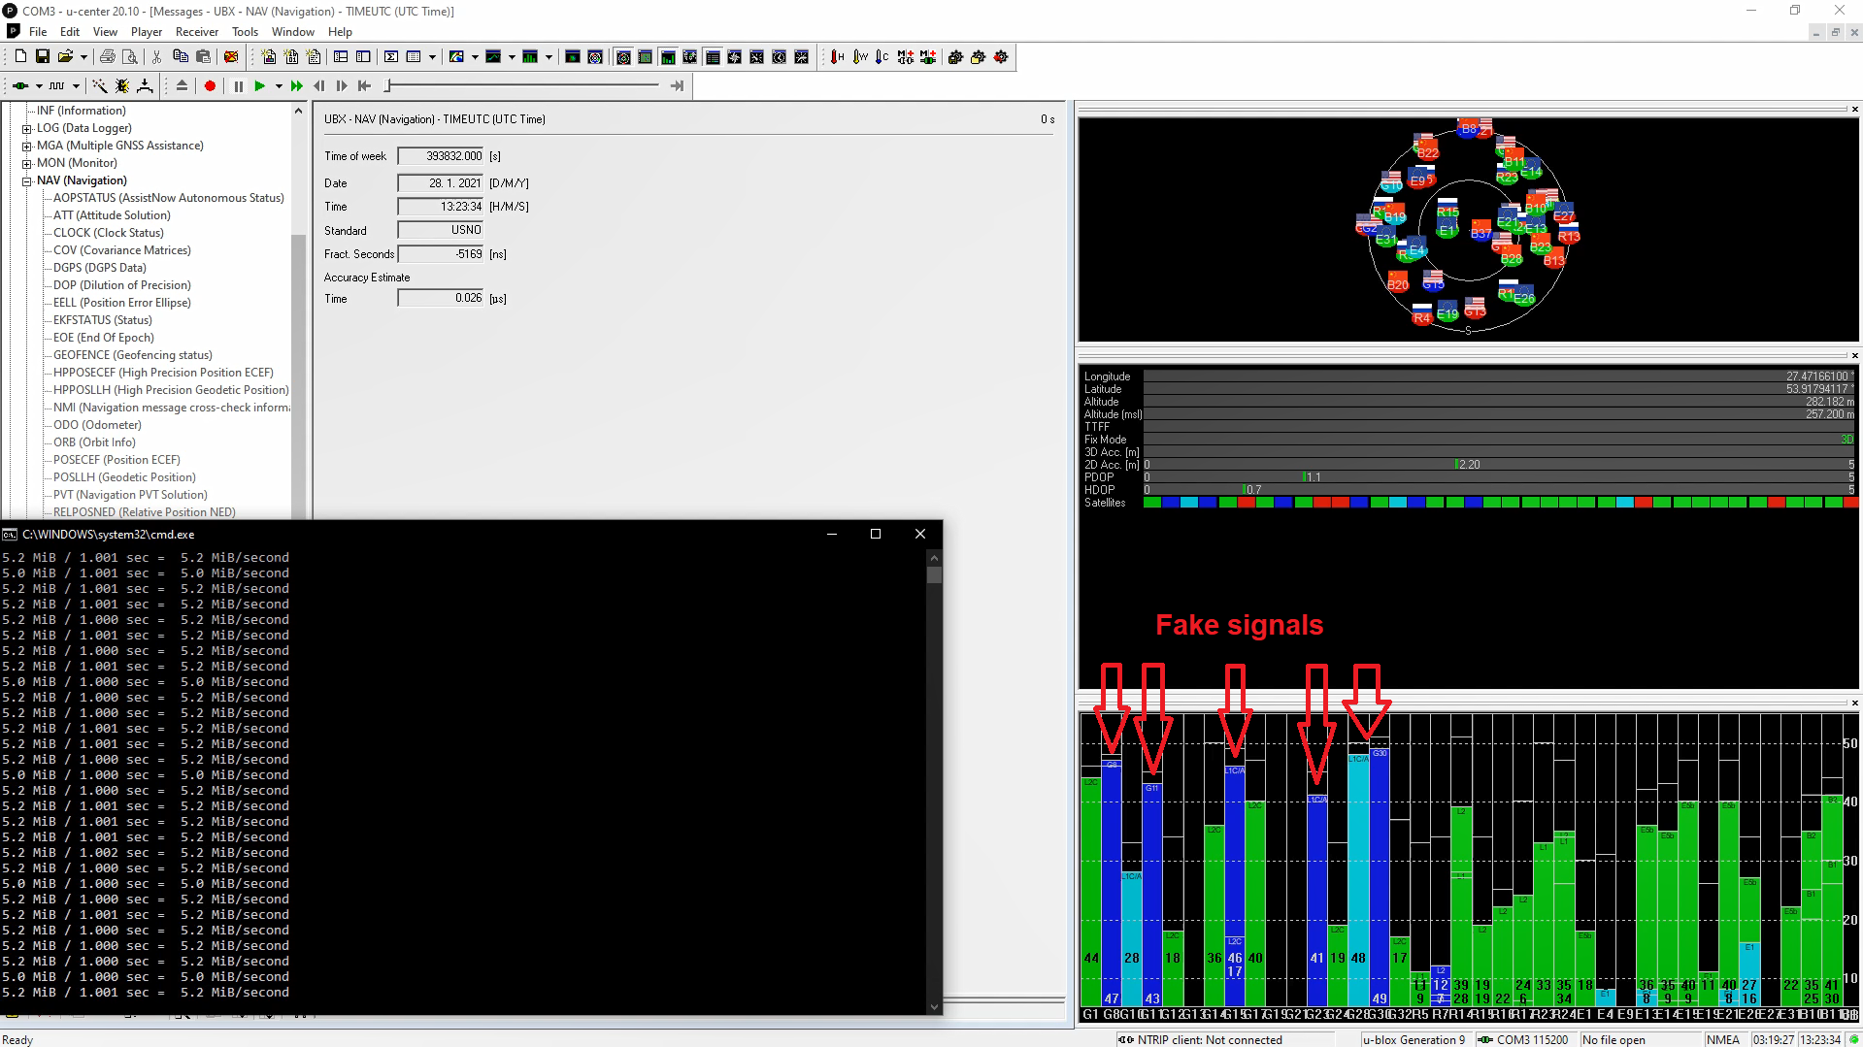
Task: Click the Cut scissors icon
Action: point(156,57)
